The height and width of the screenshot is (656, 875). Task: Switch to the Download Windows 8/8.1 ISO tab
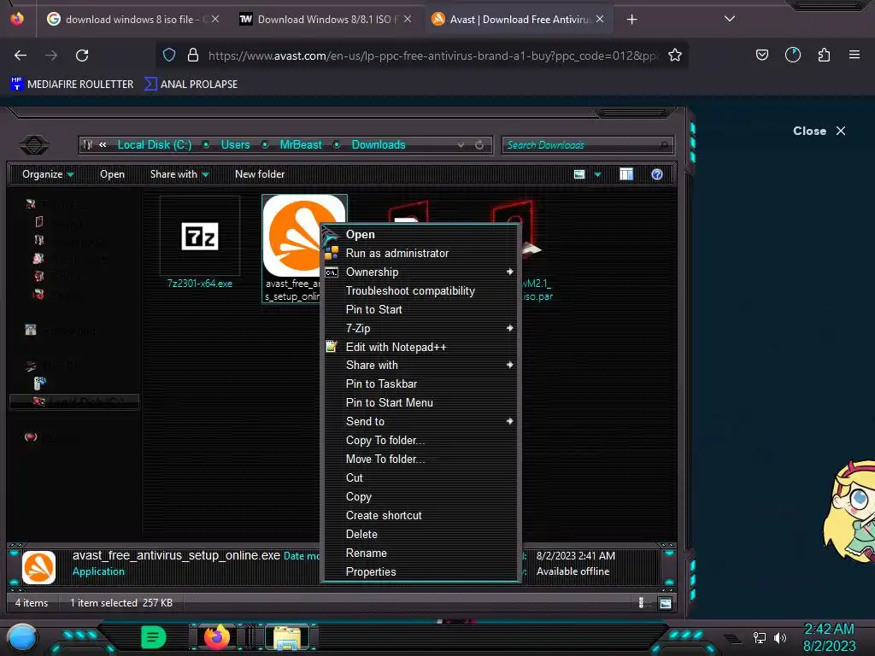point(326,20)
